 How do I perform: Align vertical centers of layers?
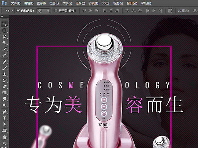[91, 11]
